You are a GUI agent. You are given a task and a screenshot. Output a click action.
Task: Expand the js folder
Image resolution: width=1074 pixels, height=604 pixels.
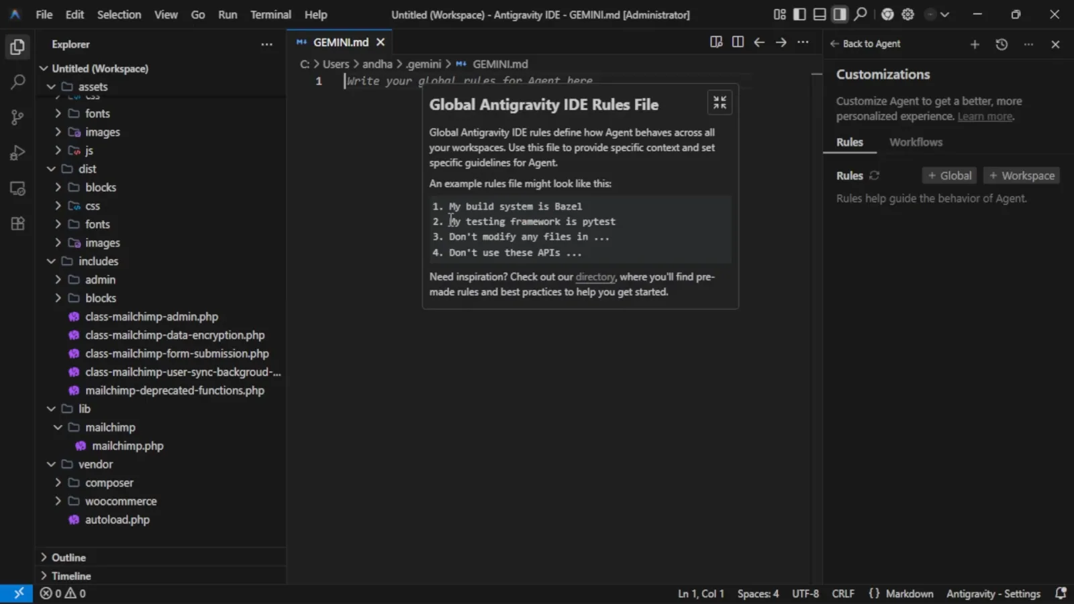point(89,150)
